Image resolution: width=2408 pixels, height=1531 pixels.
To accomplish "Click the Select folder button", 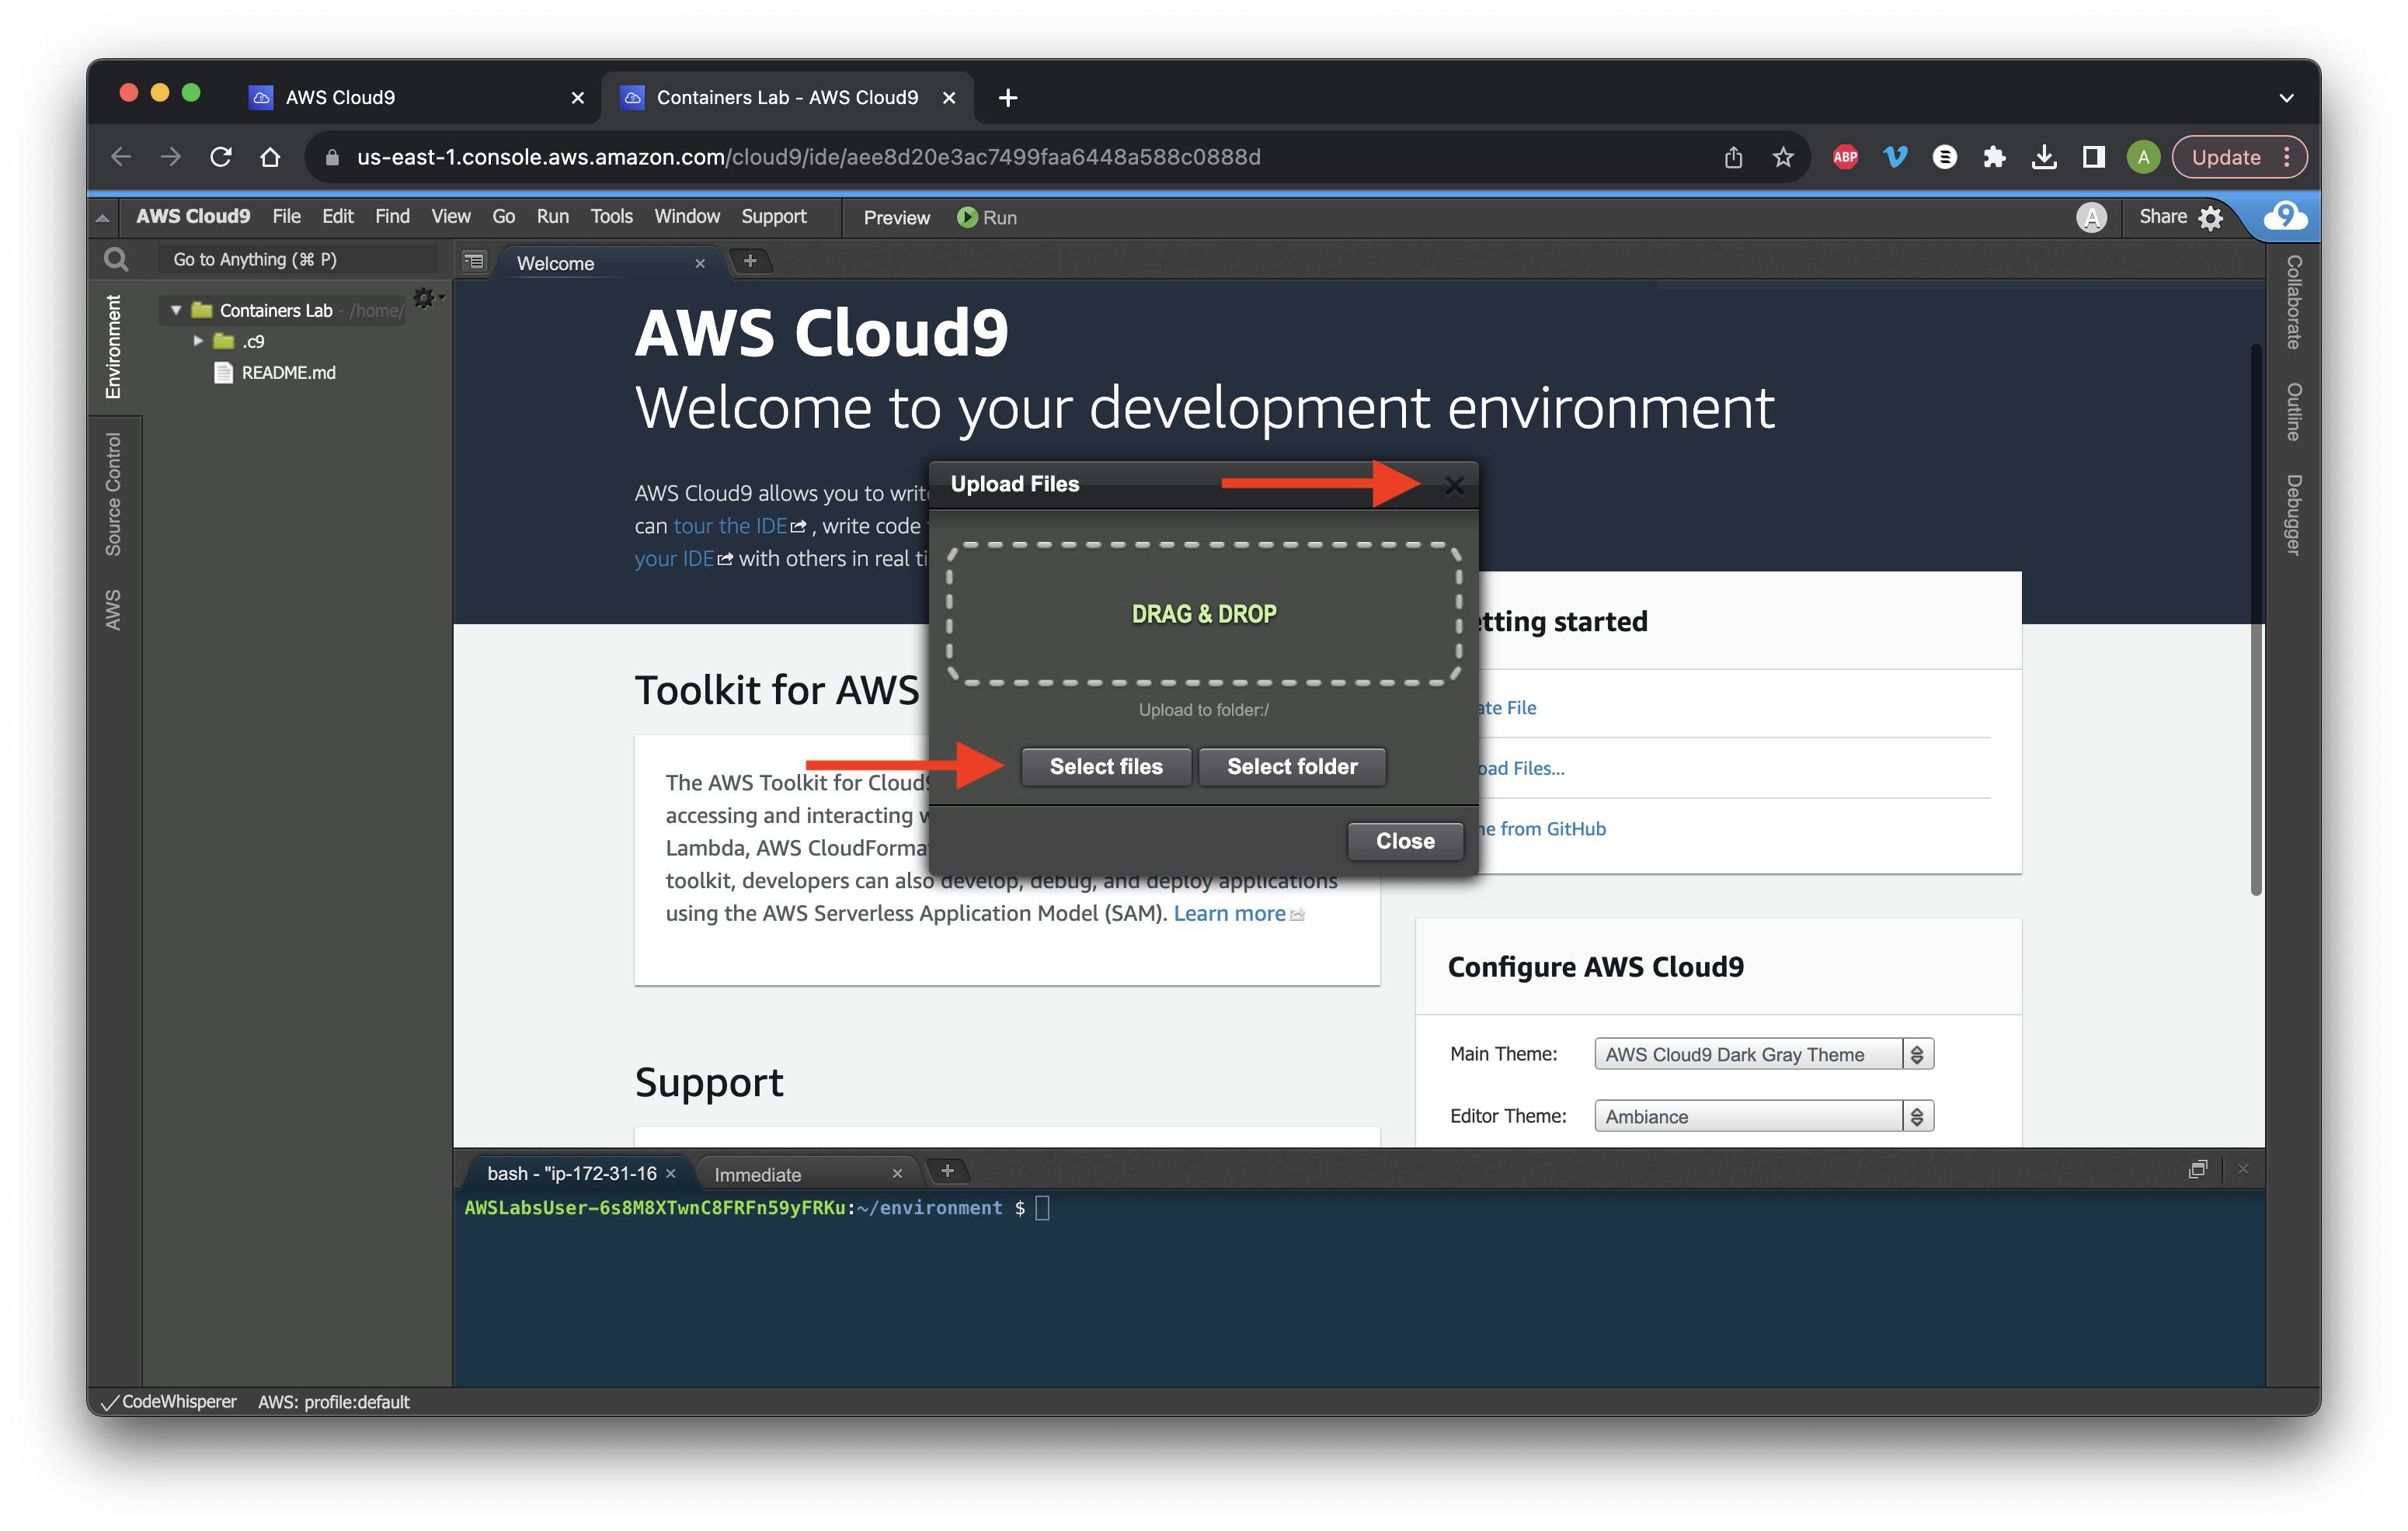I will 1292,766.
